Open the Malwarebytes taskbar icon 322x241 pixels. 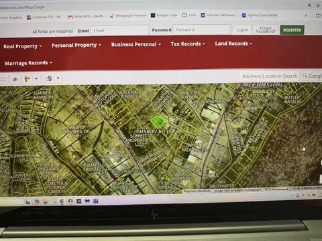tap(87, 201)
